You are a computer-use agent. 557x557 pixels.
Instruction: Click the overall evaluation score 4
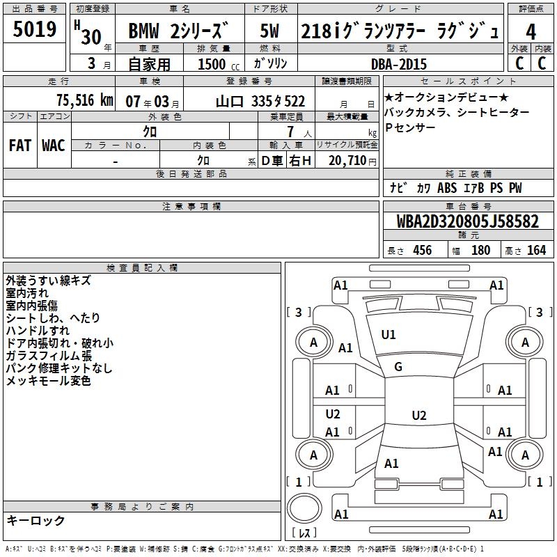531,31
